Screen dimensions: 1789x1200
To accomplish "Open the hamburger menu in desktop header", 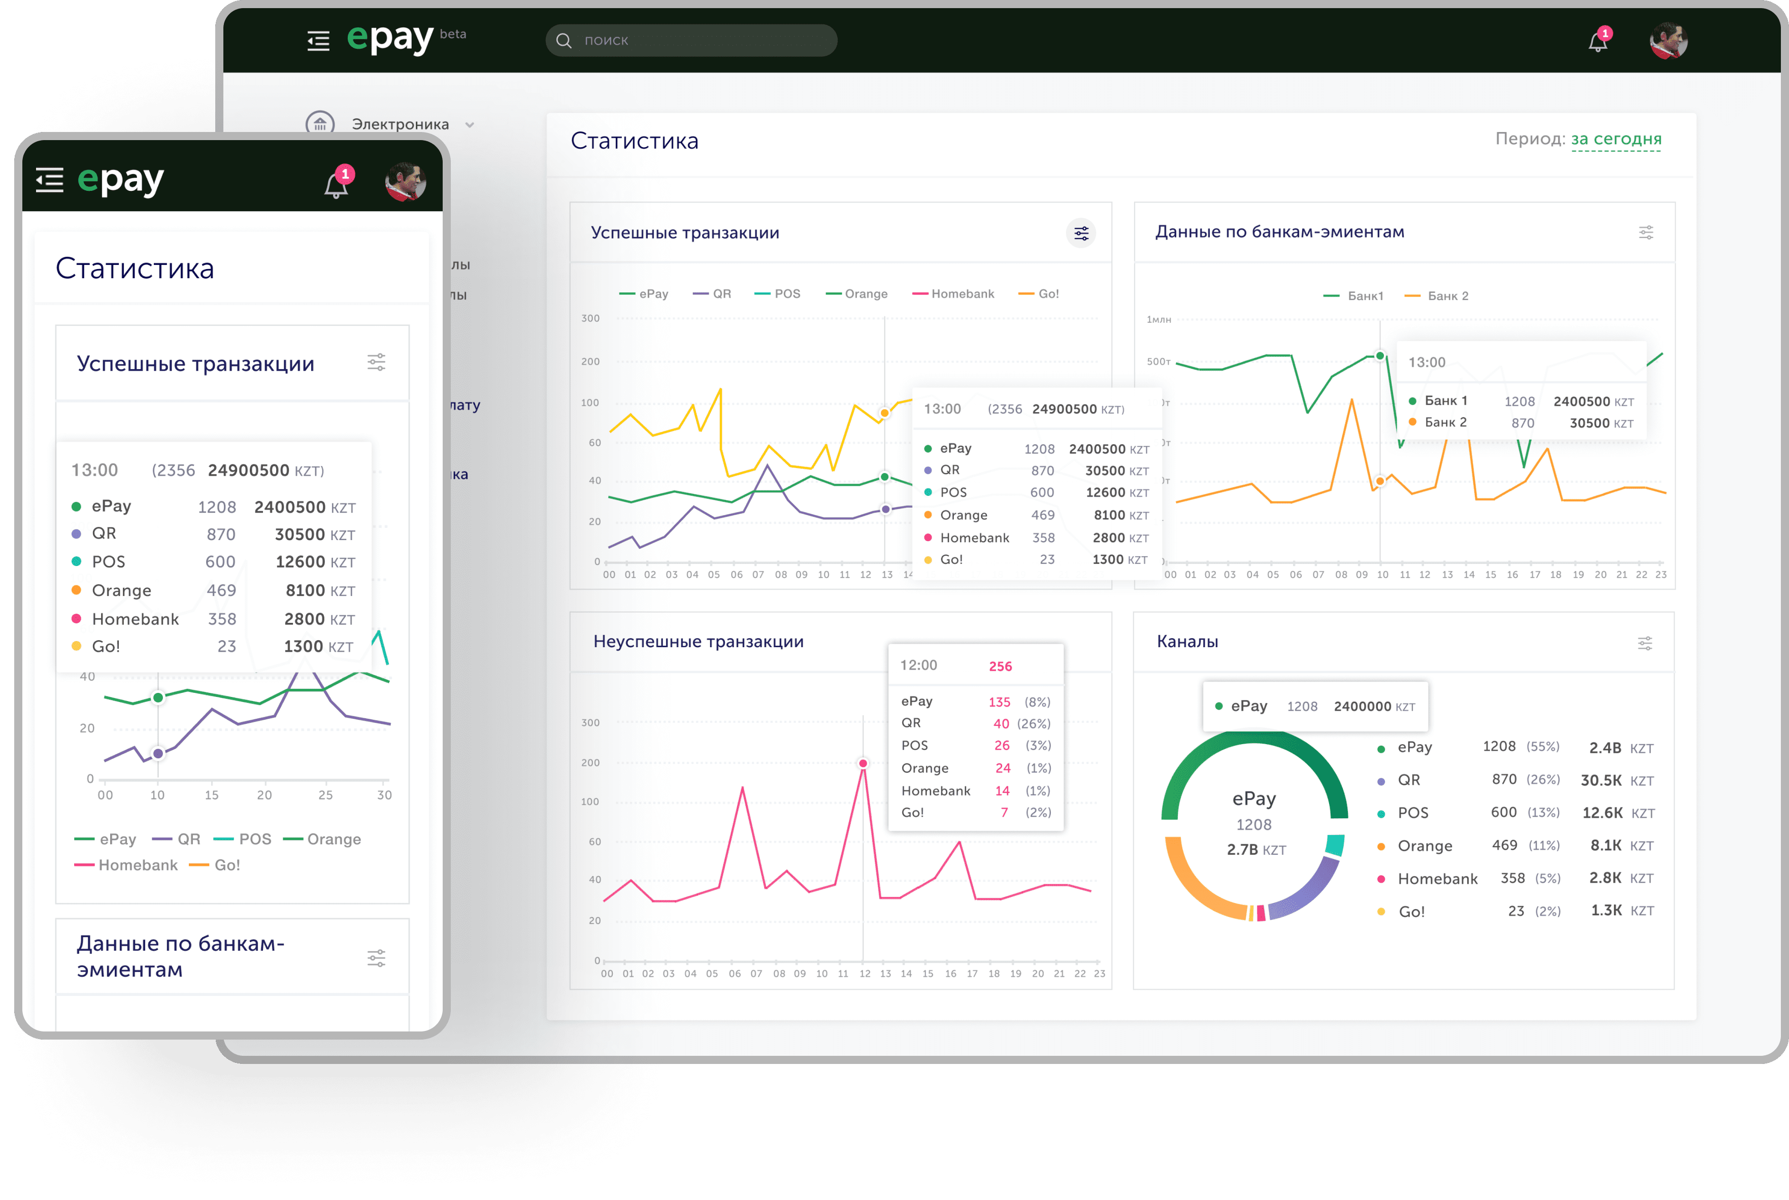I will pos(318,41).
